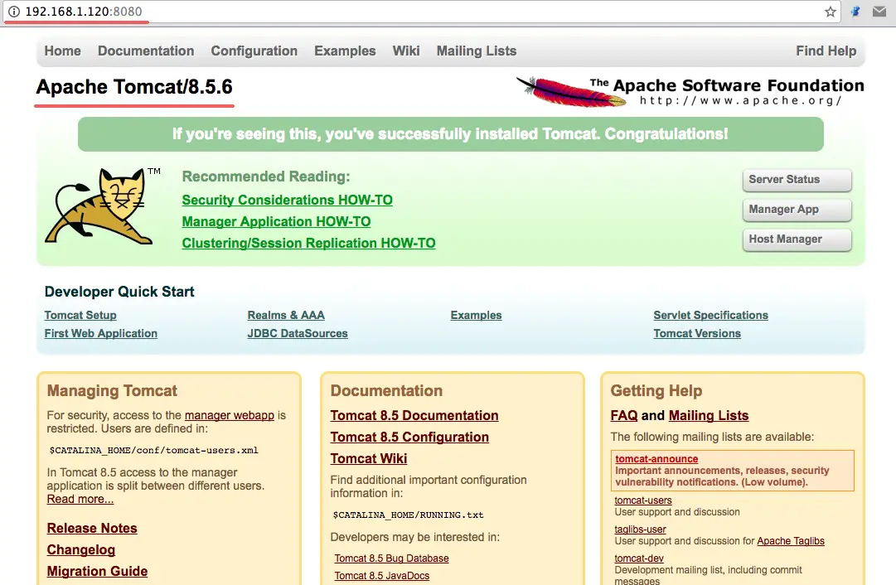This screenshot has height=585, width=896.
Task: Click the Developer Quick Start heading
Action: 119,292
